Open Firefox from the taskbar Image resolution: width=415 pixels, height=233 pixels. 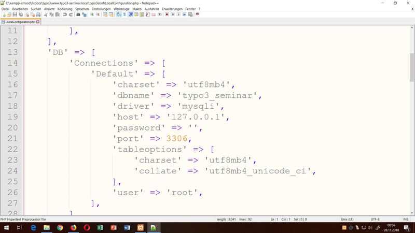click(x=73, y=227)
